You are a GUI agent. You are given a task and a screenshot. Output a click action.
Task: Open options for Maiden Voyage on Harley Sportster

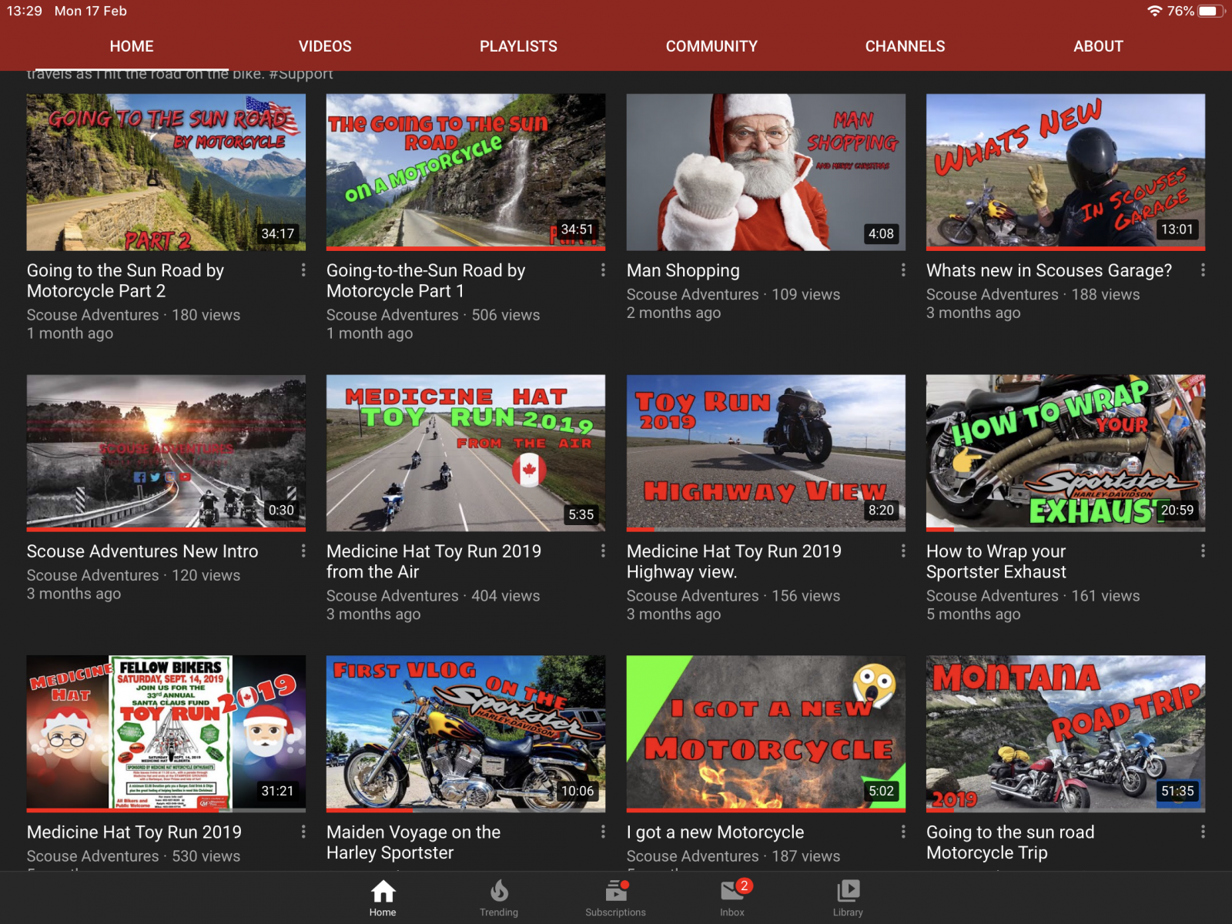603,832
